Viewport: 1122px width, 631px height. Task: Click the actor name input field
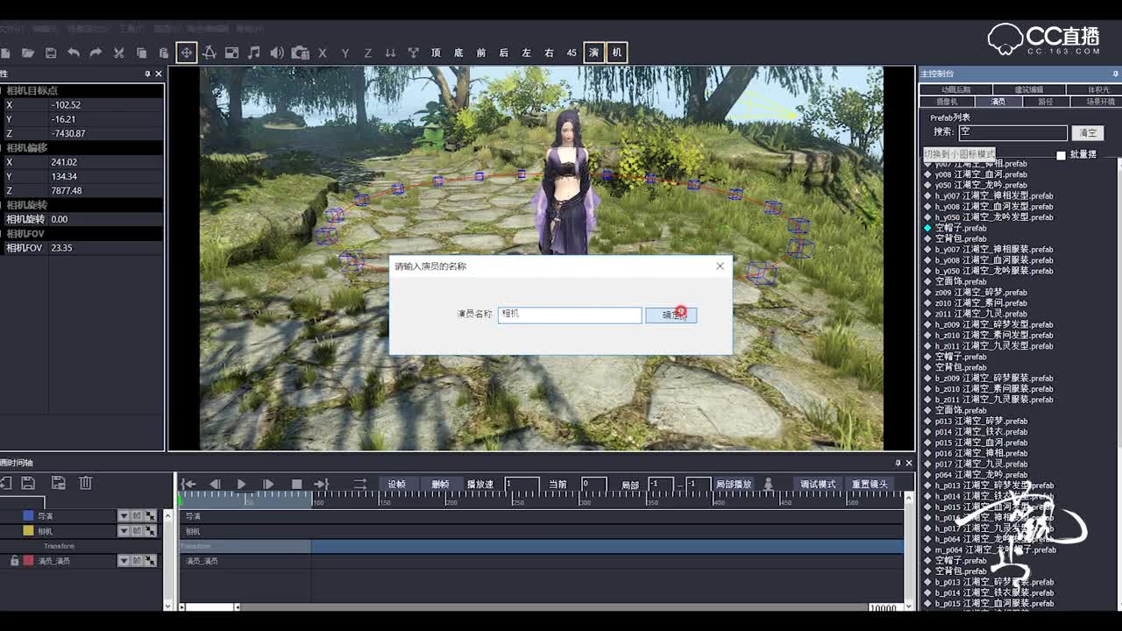click(x=570, y=315)
